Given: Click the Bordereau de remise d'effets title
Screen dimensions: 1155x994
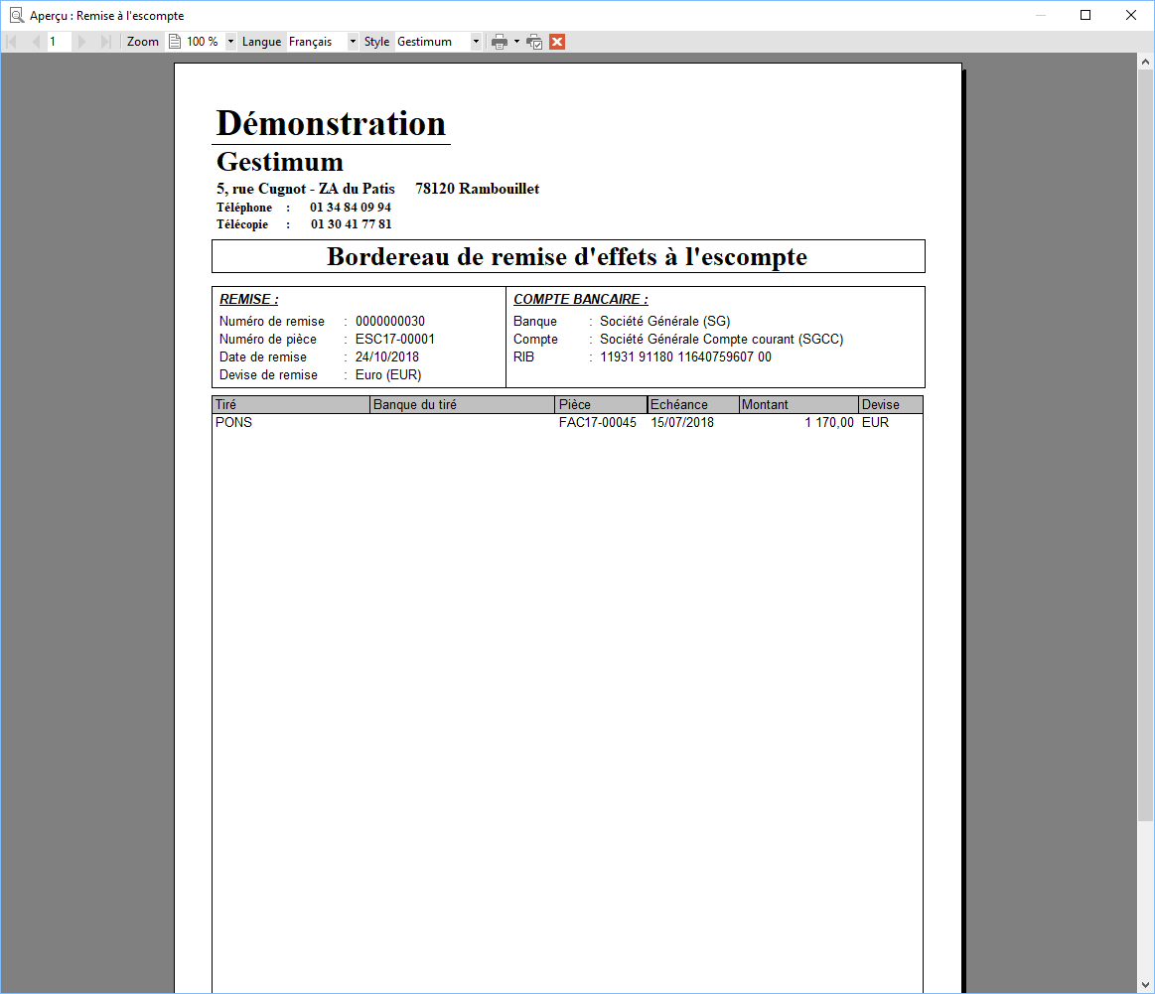Looking at the screenshot, I should (x=567, y=256).
